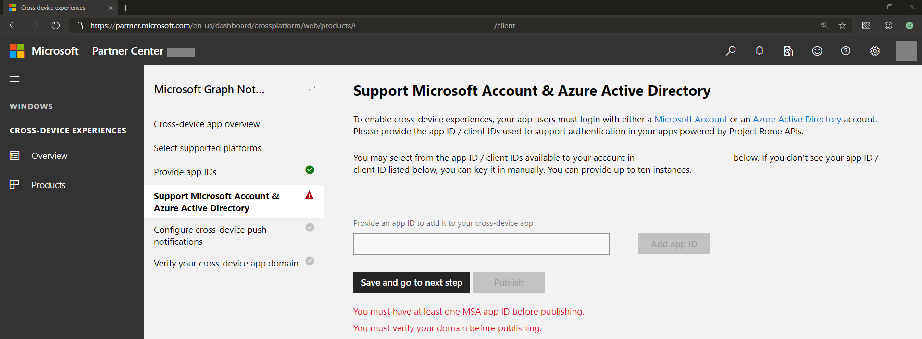Click the document search icon in header
The image size is (922, 339).
coord(788,51)
